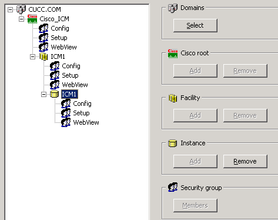Open security group Members
Screen dimensions: 278x220
point(195,205)
